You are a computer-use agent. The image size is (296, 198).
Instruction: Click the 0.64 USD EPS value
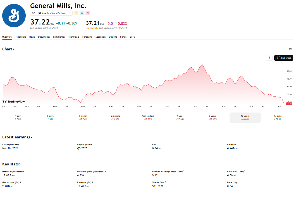tap(156, 148)
